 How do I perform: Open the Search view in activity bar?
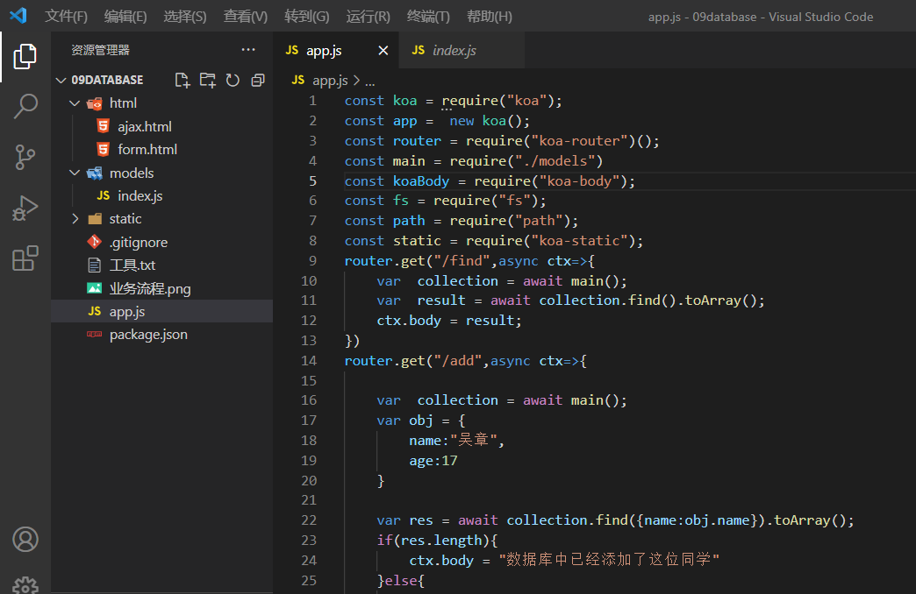(25, 106)
